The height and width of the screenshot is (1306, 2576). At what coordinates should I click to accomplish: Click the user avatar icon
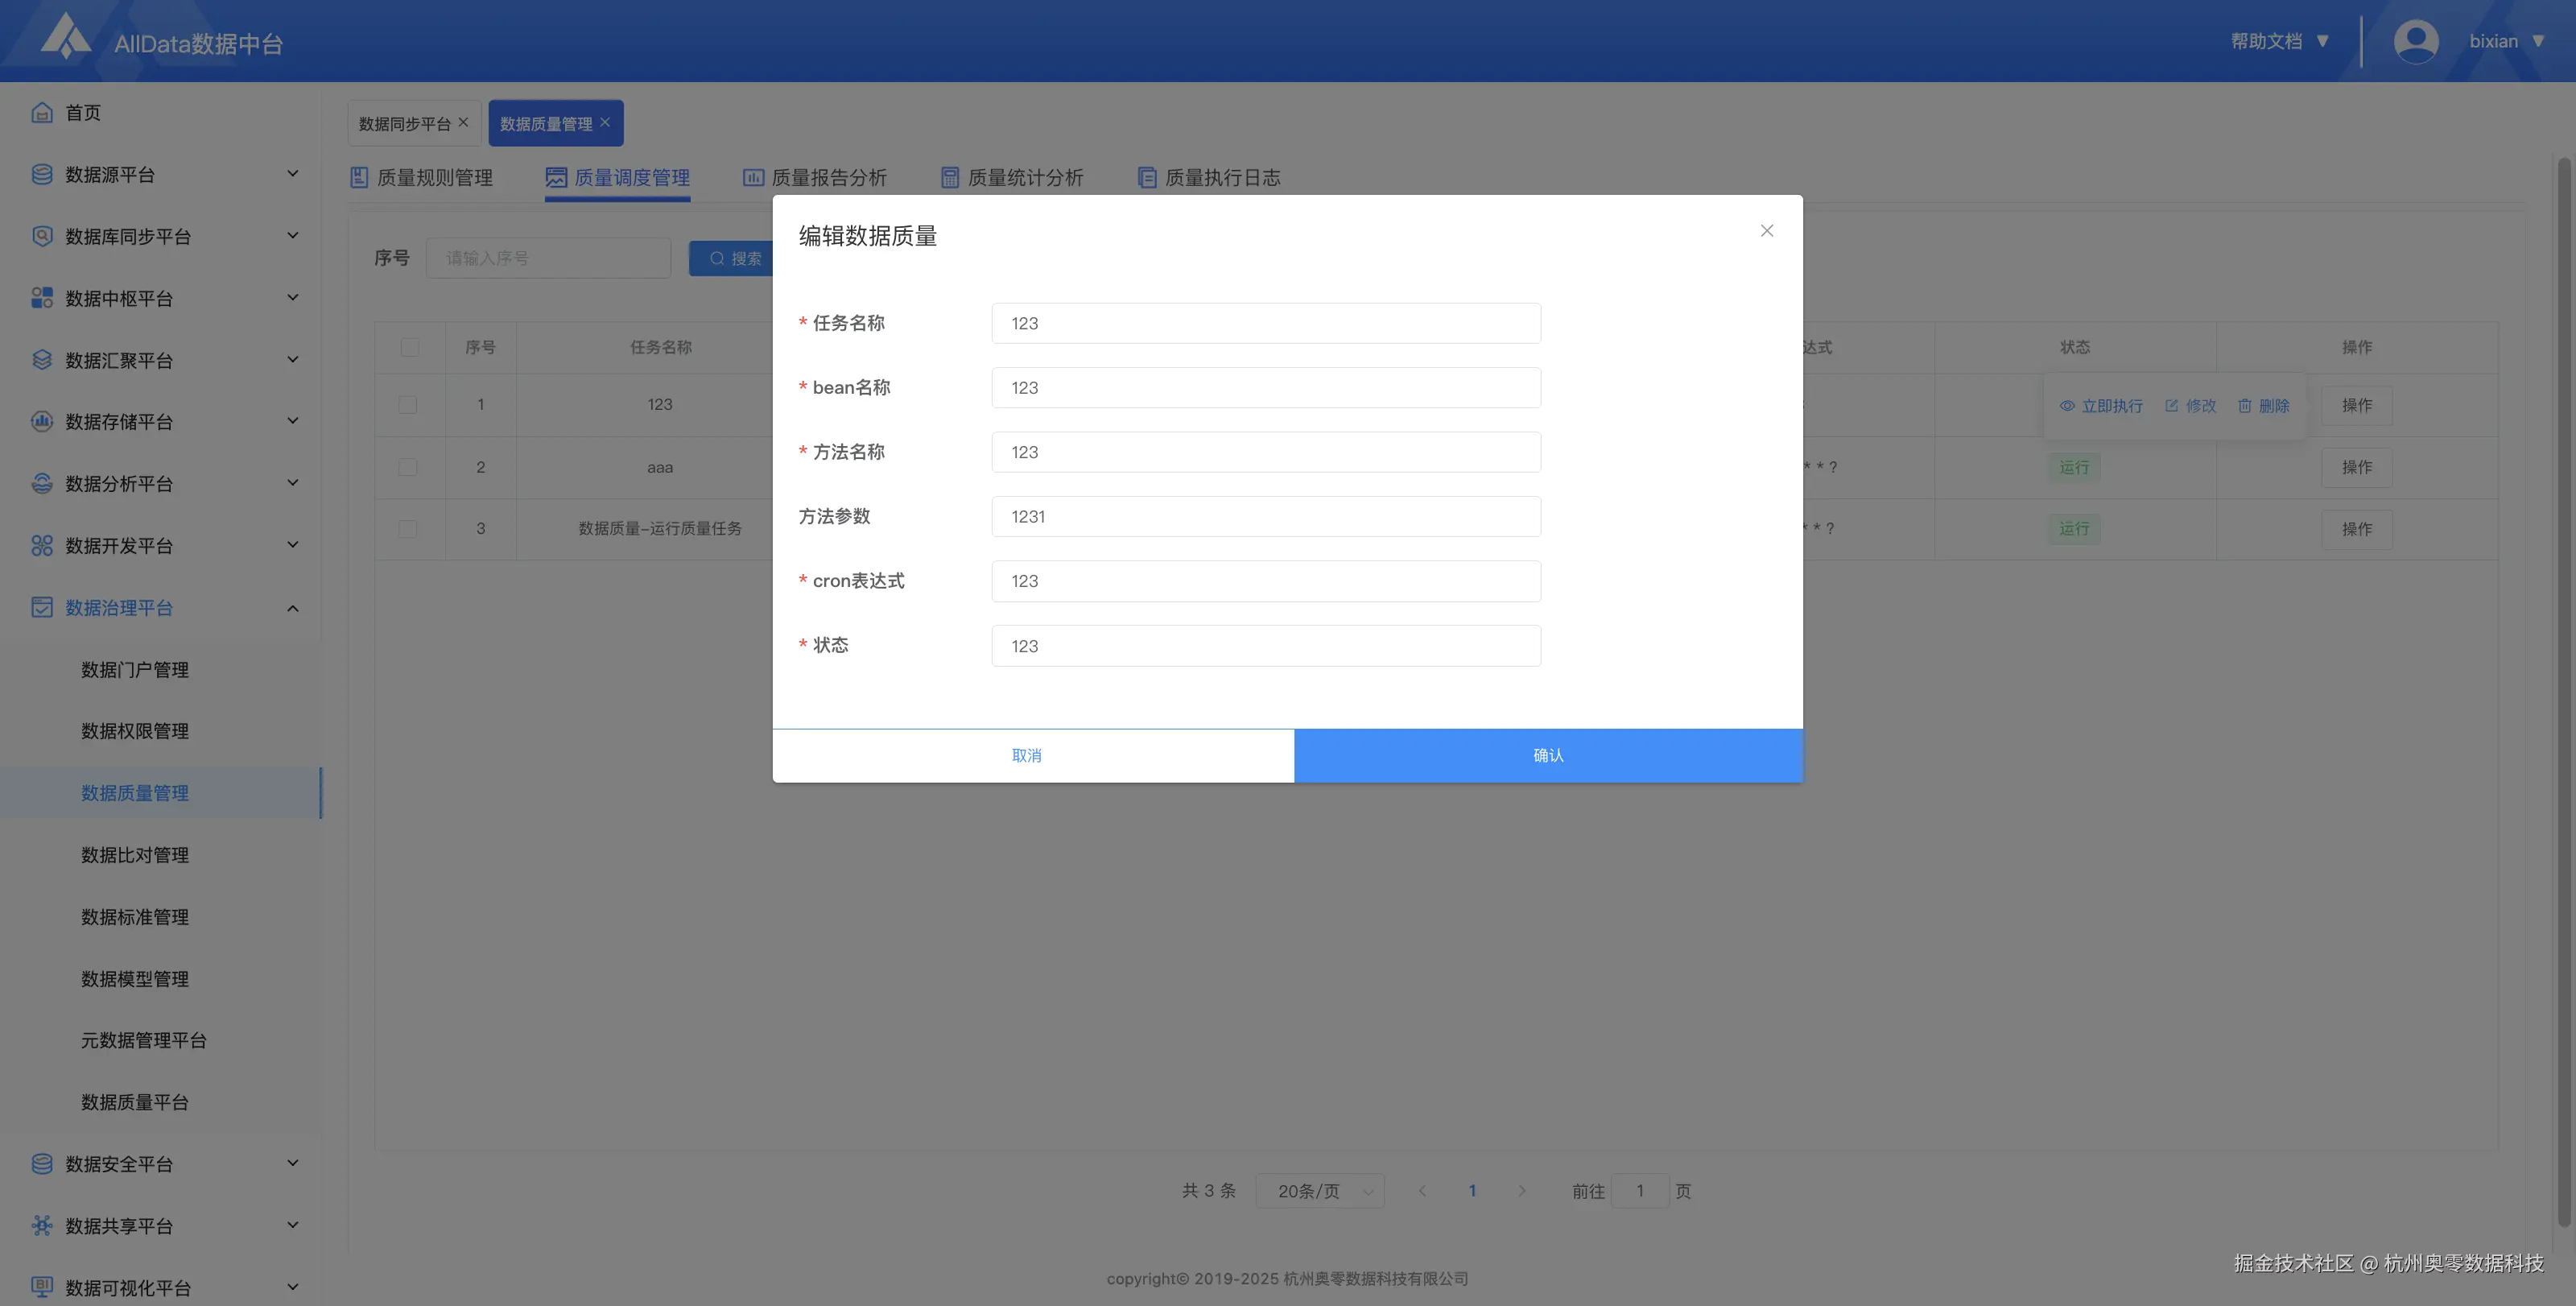2415,41
